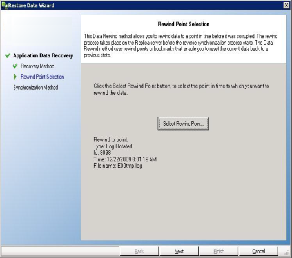292x258 pixels.
Task: Select Rewind Point Selection in sidebar
Action: pyautogui.click(x=43, y=77)
